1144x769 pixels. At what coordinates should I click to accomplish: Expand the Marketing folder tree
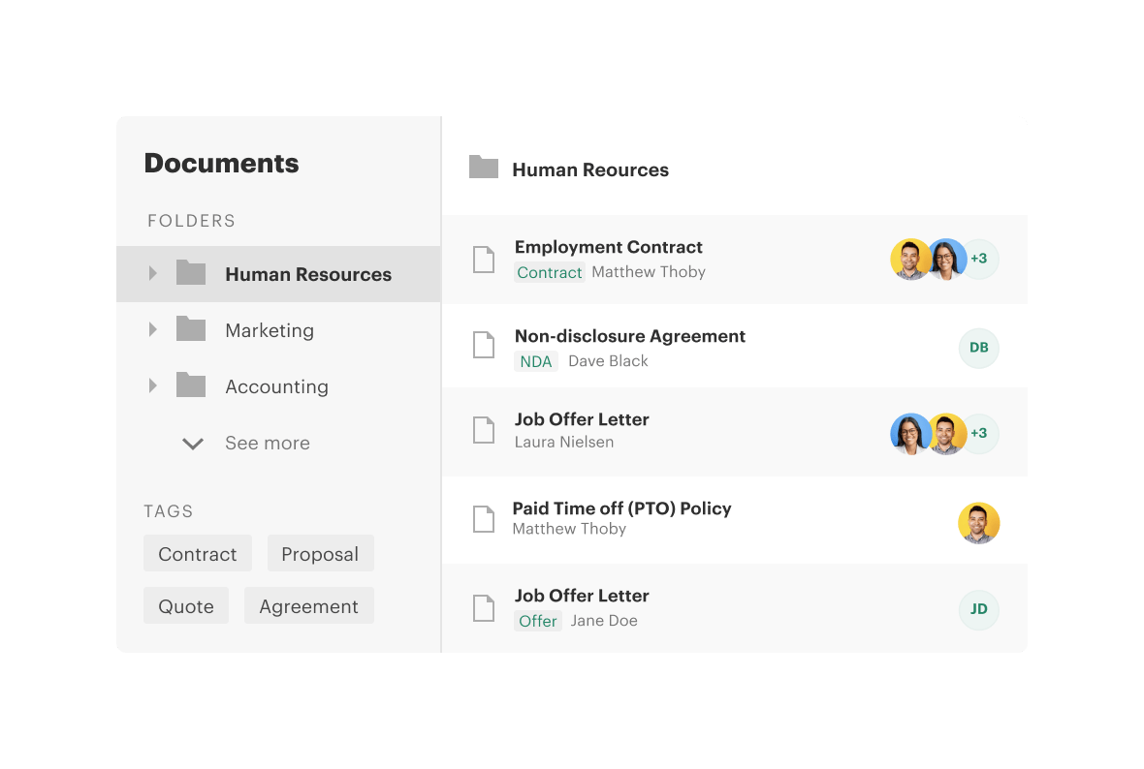tap(153, 329)
